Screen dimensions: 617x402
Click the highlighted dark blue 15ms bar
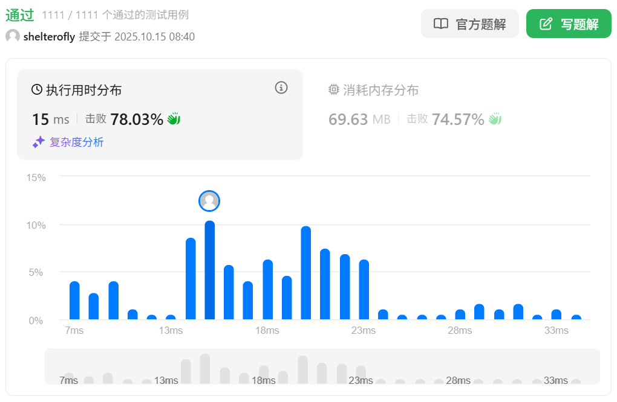click(210, 270)
